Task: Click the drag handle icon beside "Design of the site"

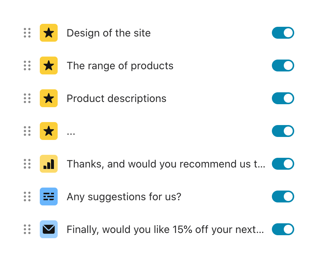Action: pos(26,33)
